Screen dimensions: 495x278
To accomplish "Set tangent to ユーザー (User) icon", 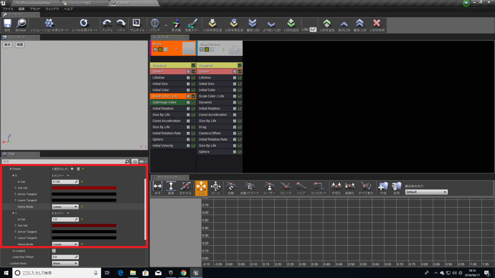I will (x=269, y=188).
